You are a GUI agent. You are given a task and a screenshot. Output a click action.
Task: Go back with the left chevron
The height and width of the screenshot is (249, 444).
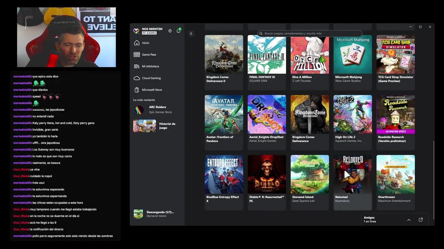191,34
